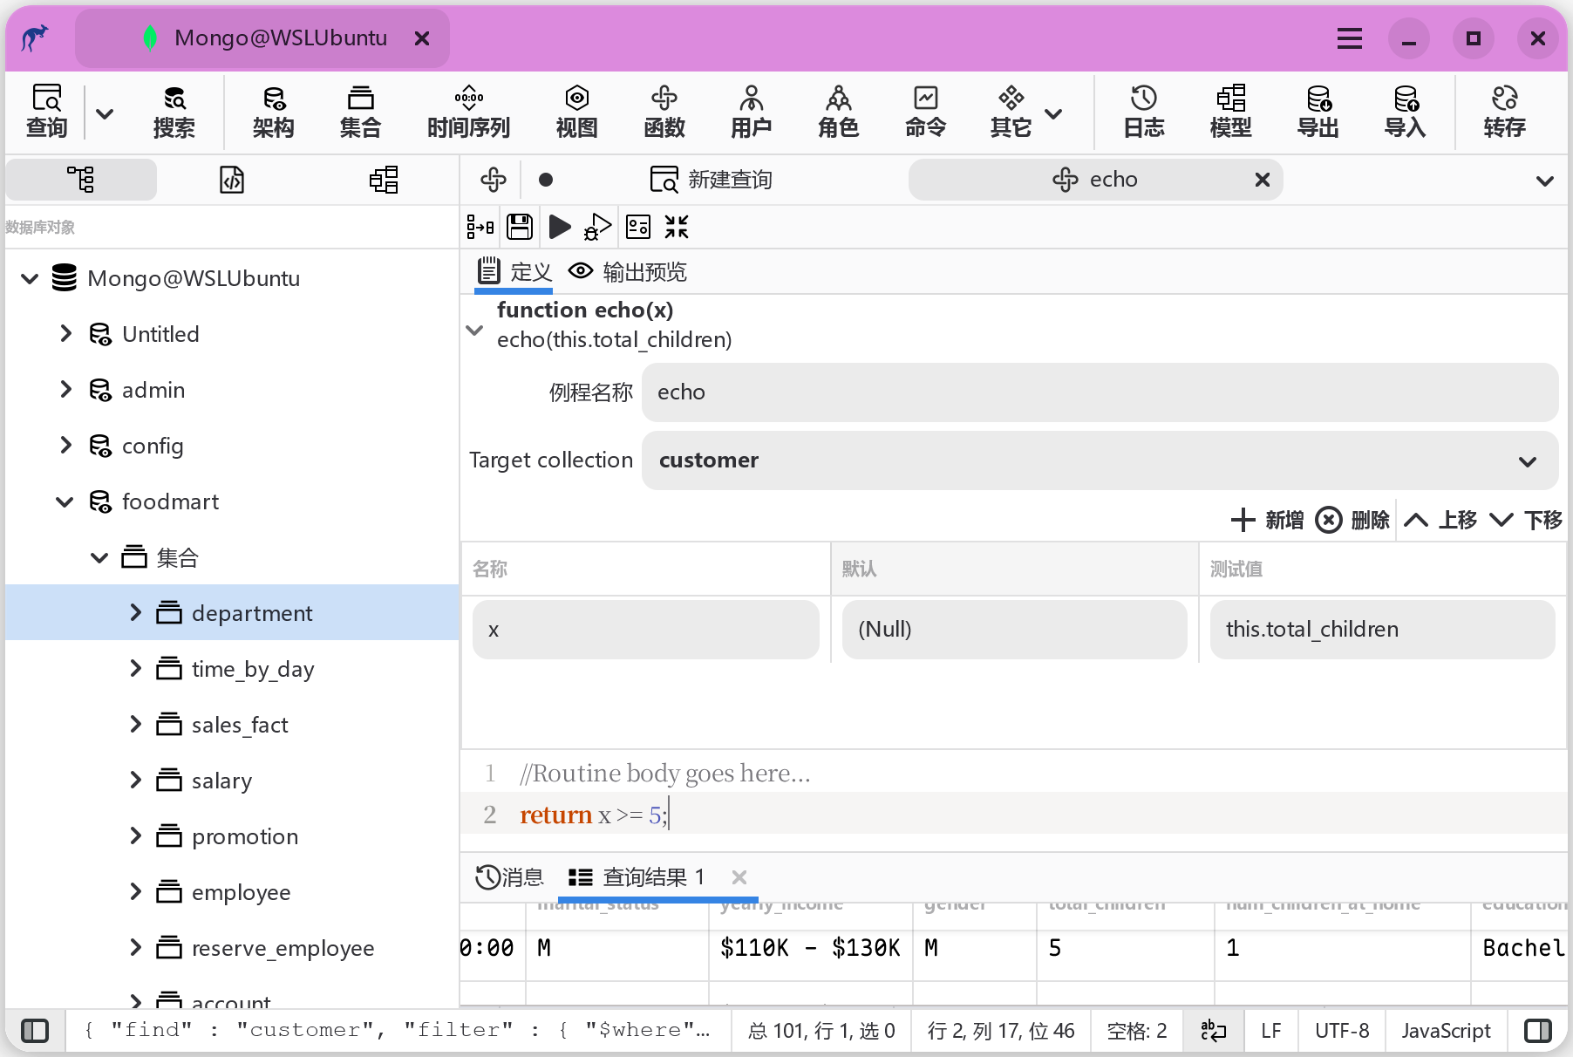Collapse the foodmart database node
This screenshot has width=1573, height=1057.
click(x=65, y=501)
